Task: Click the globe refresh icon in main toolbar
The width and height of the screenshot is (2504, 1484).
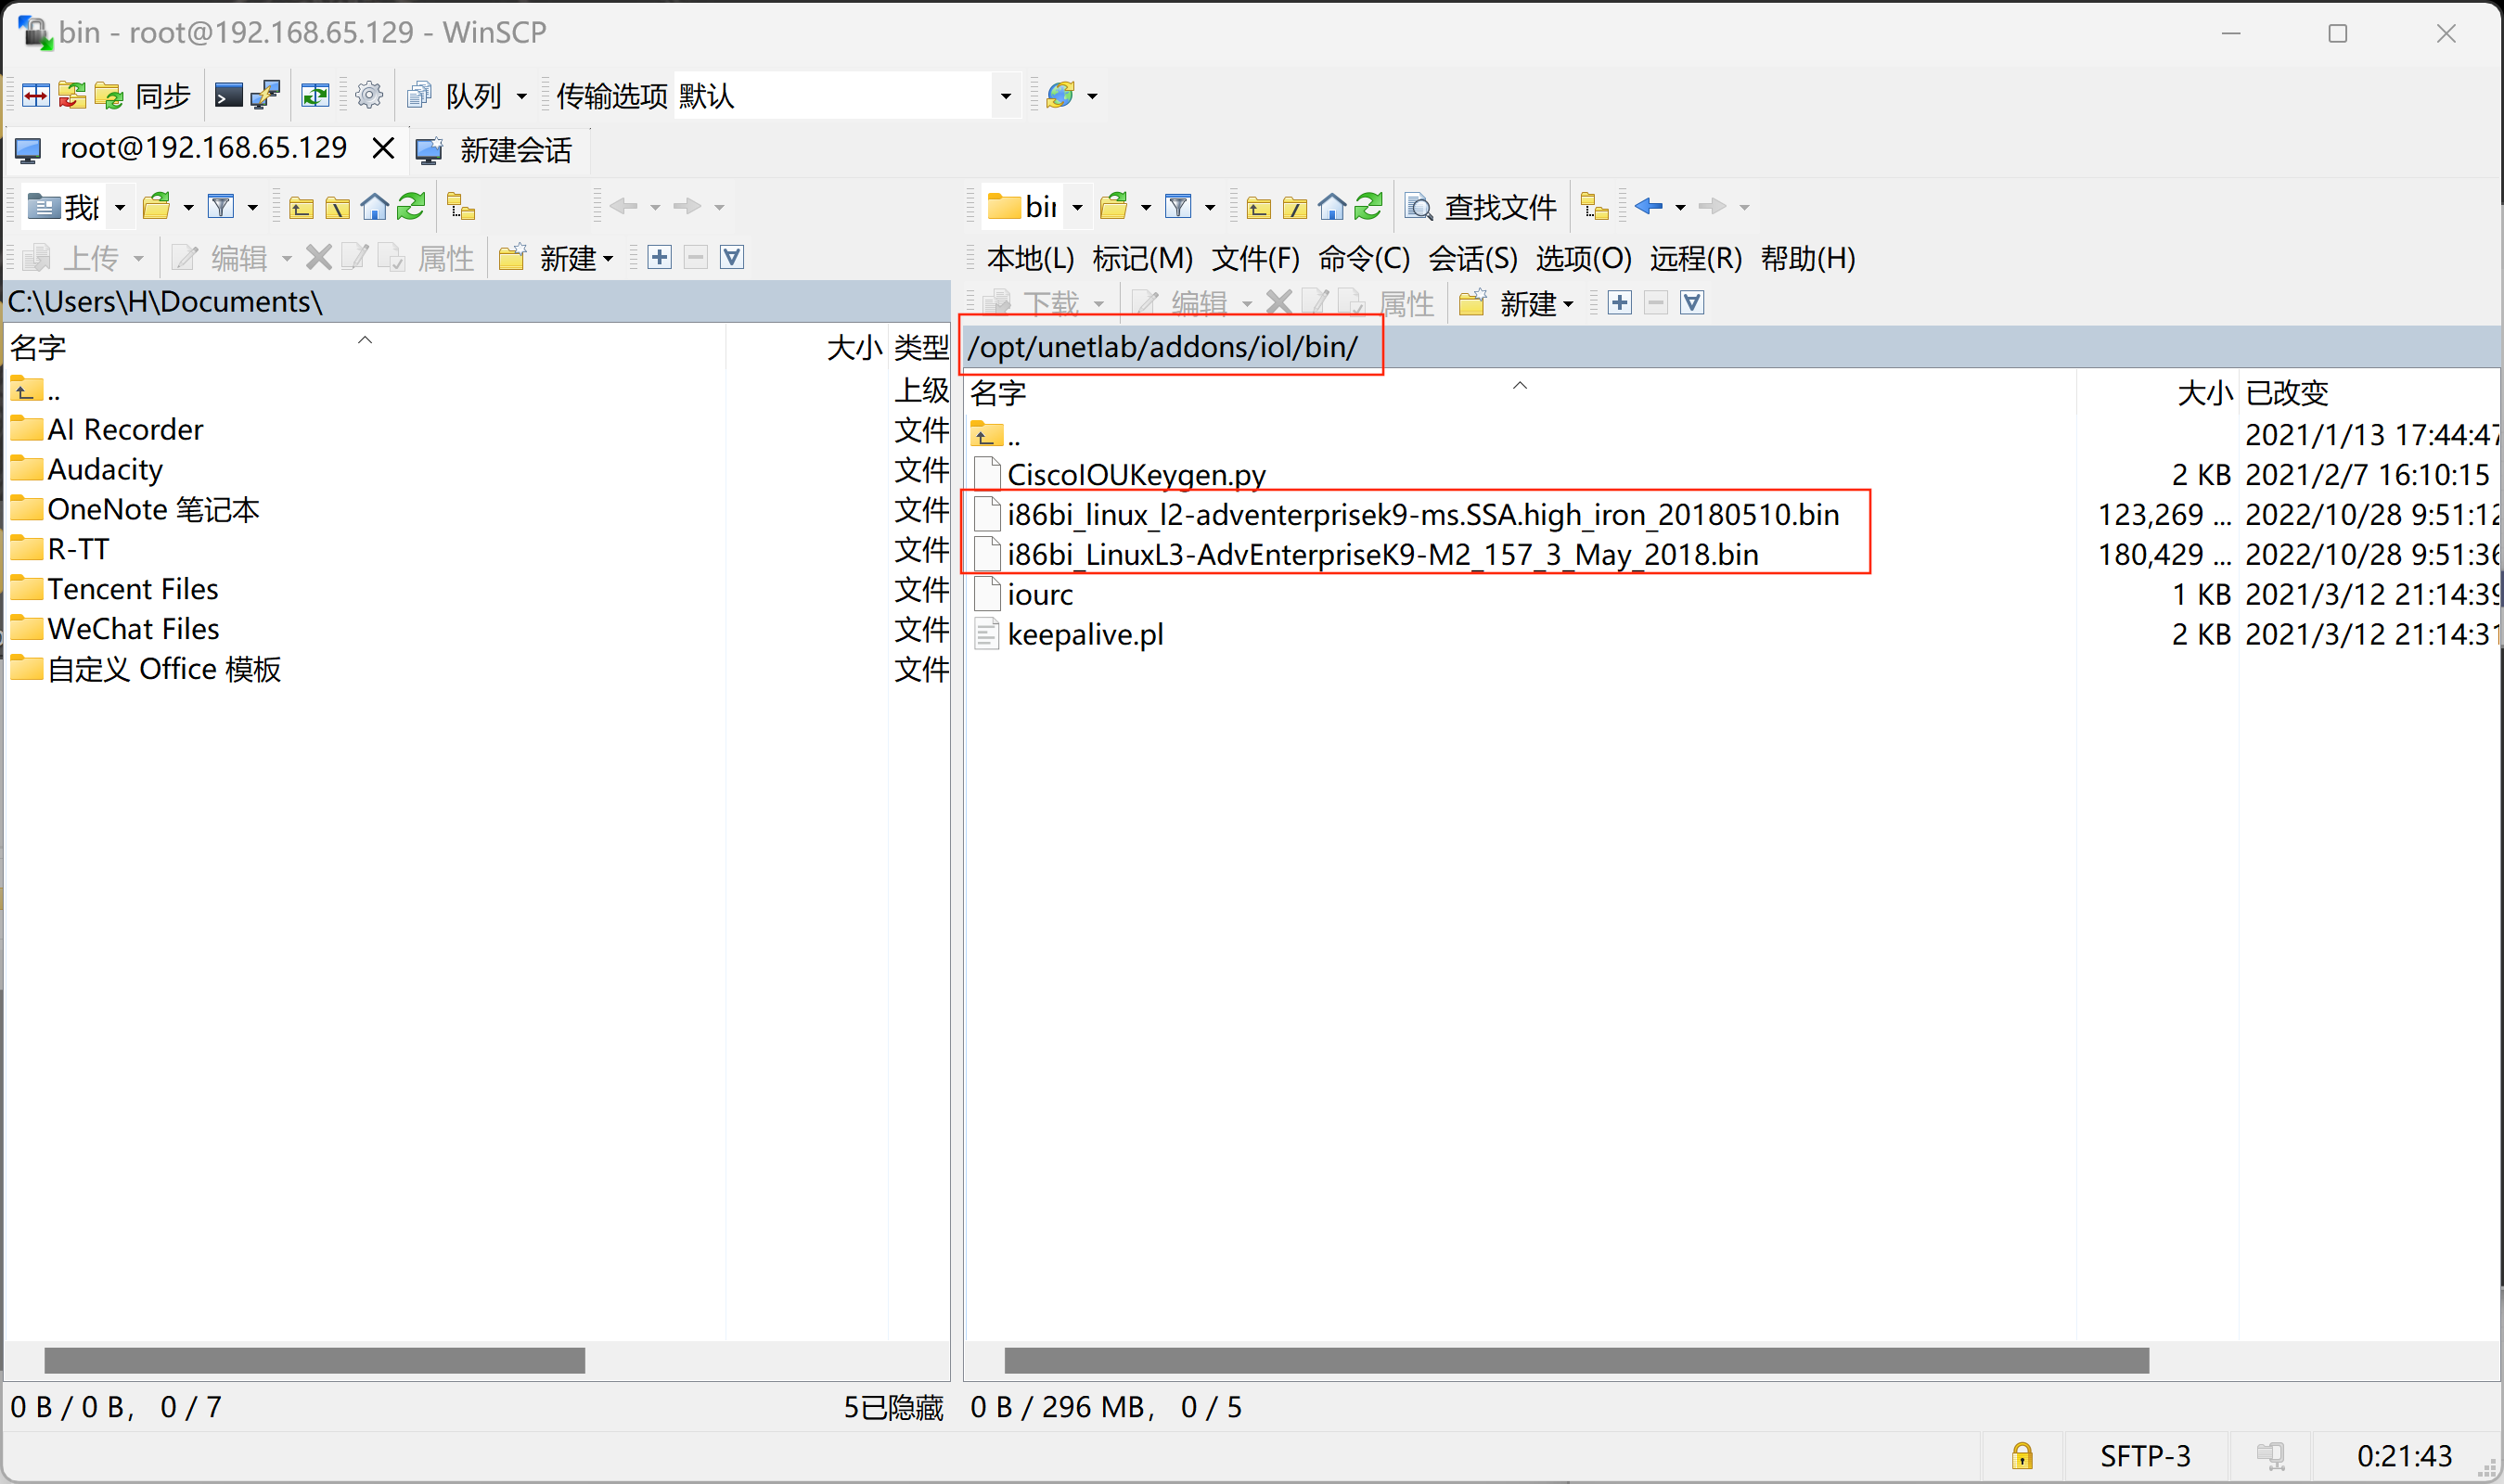Action: click(x=1060, y=95)
